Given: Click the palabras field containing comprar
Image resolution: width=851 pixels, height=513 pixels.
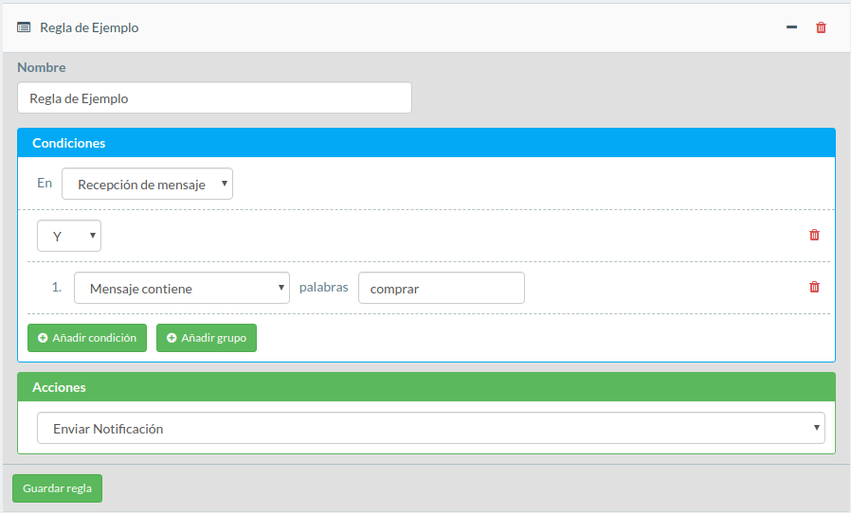Looking at the screenshot, I should point(442,288).
